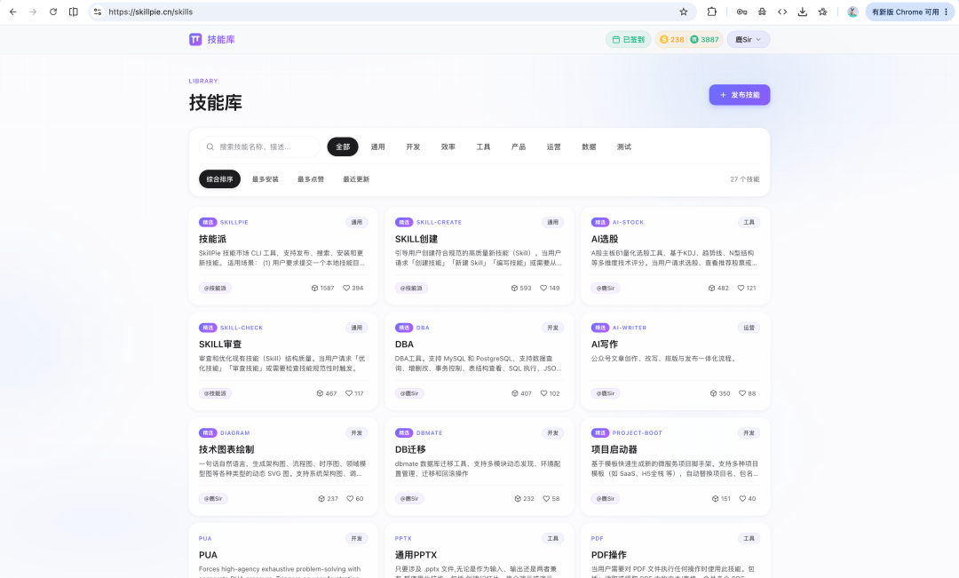Open the downloads icon in toolbar
Viewport: 959px width, 578px height.
[x=803, y=12]
